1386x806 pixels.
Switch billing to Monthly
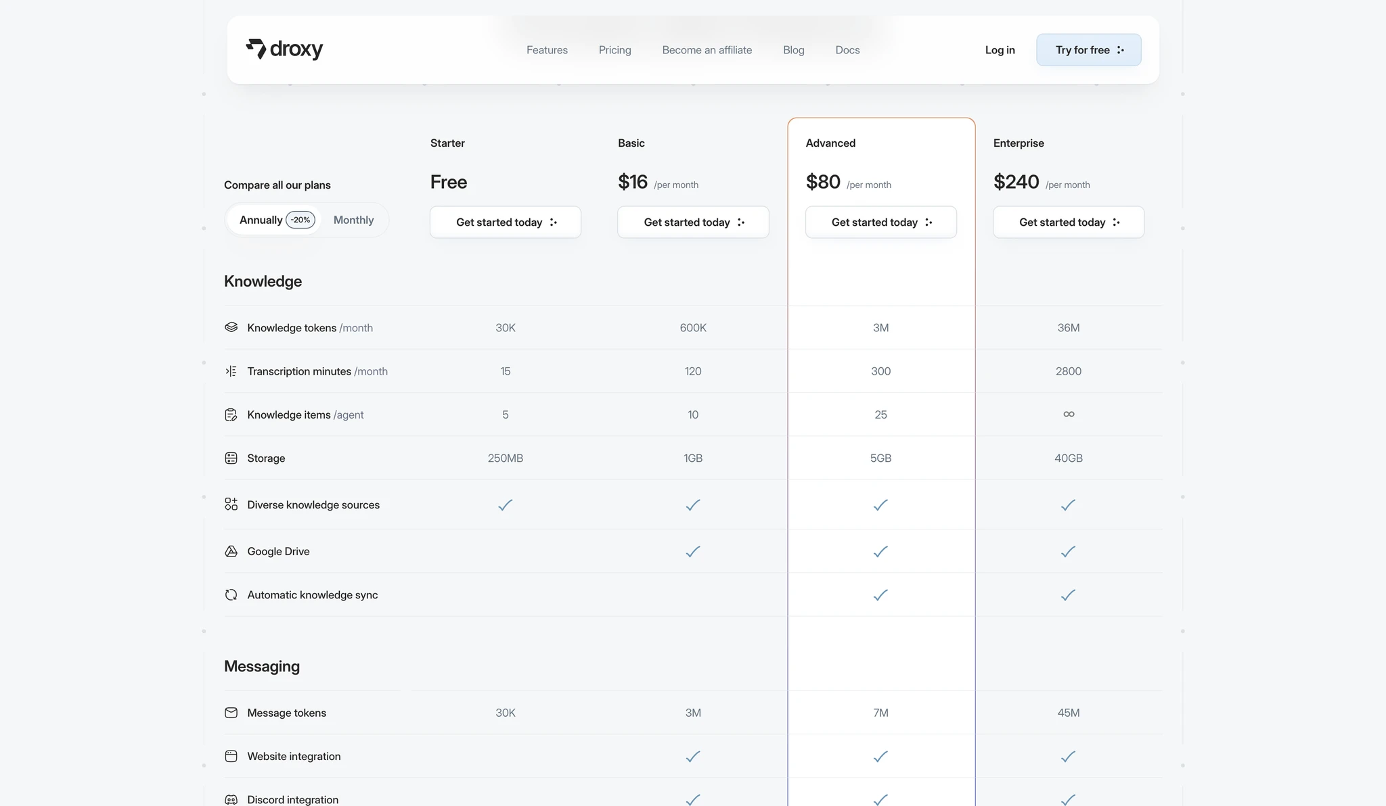353,220
